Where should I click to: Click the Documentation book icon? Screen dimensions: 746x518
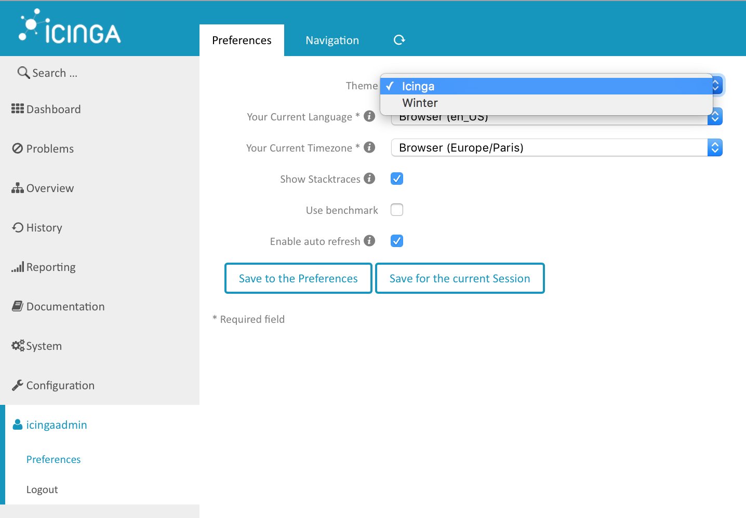point(18,306)
